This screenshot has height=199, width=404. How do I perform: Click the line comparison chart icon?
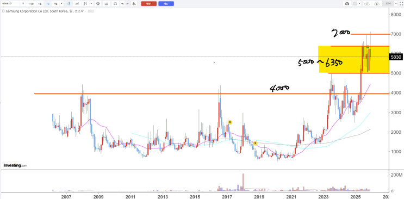tap(77, 4)
